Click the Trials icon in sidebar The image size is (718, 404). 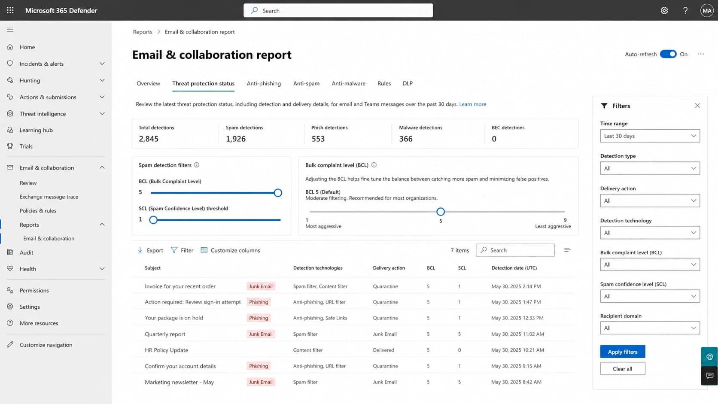pyautogui.click(x=10, y=146)
